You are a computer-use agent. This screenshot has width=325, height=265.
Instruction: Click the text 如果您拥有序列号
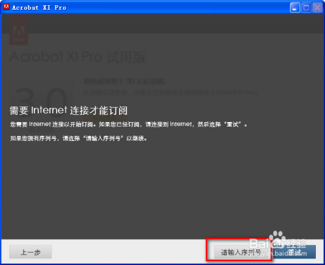pyautogui.click(x=33, y=138)
